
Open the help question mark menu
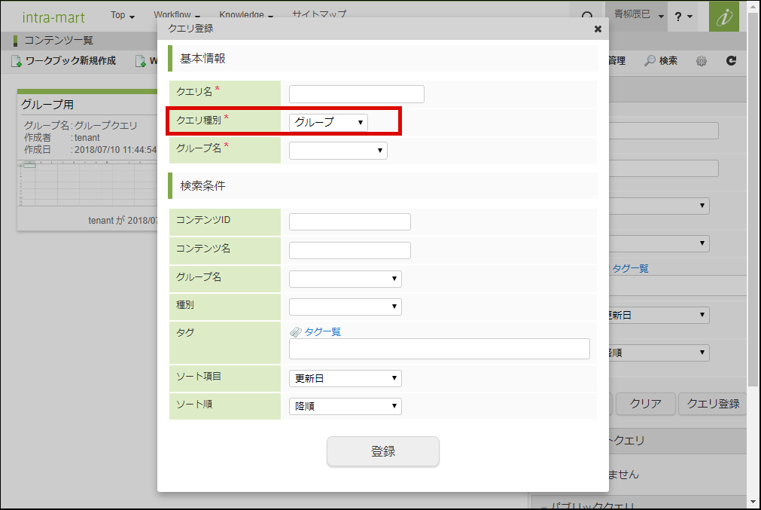point(683,16)
